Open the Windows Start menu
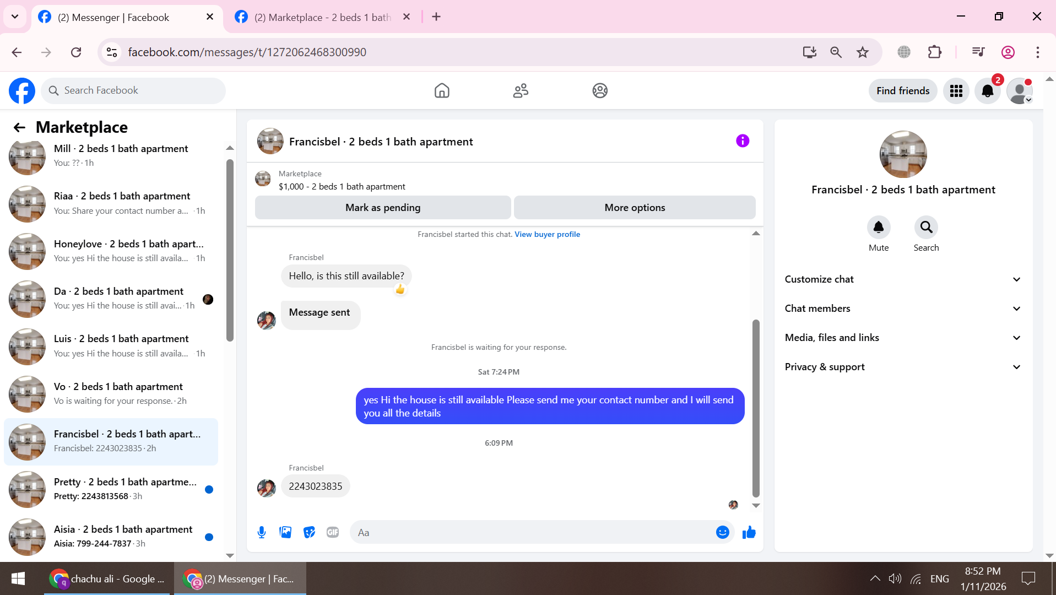 pos(18,578)
